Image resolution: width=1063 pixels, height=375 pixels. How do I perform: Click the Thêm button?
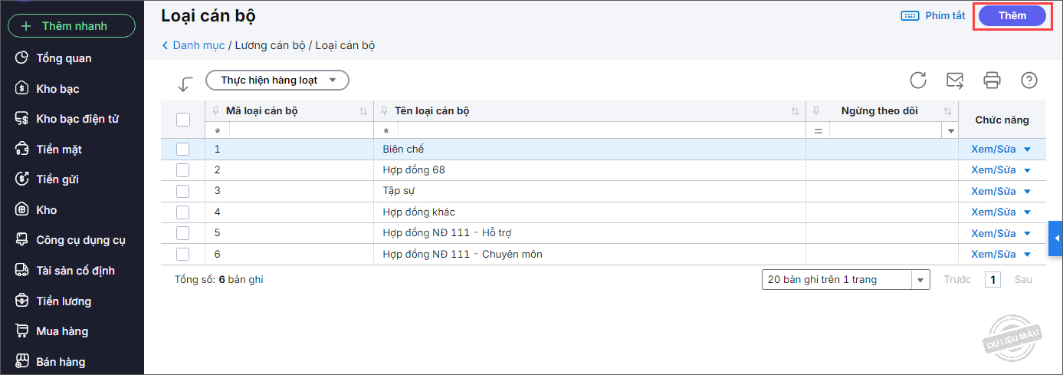(1012, 15)
